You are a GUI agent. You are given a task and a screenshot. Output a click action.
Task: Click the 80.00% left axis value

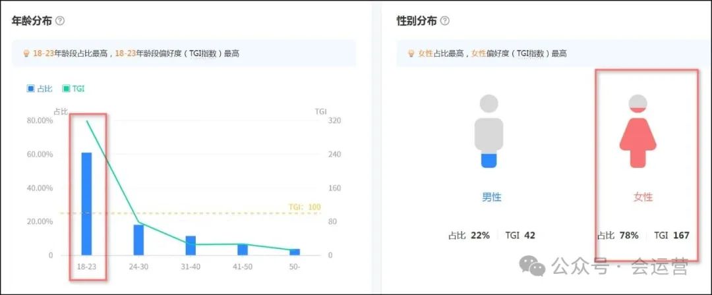point(40,121)
